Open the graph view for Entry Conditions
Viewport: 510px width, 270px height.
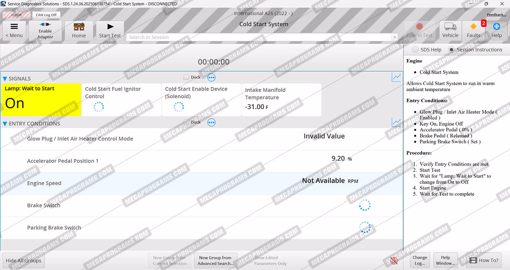pyautogui.click(x=396, y=122)
